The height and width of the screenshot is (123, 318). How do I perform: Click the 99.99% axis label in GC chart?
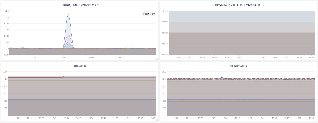(165, 22)
